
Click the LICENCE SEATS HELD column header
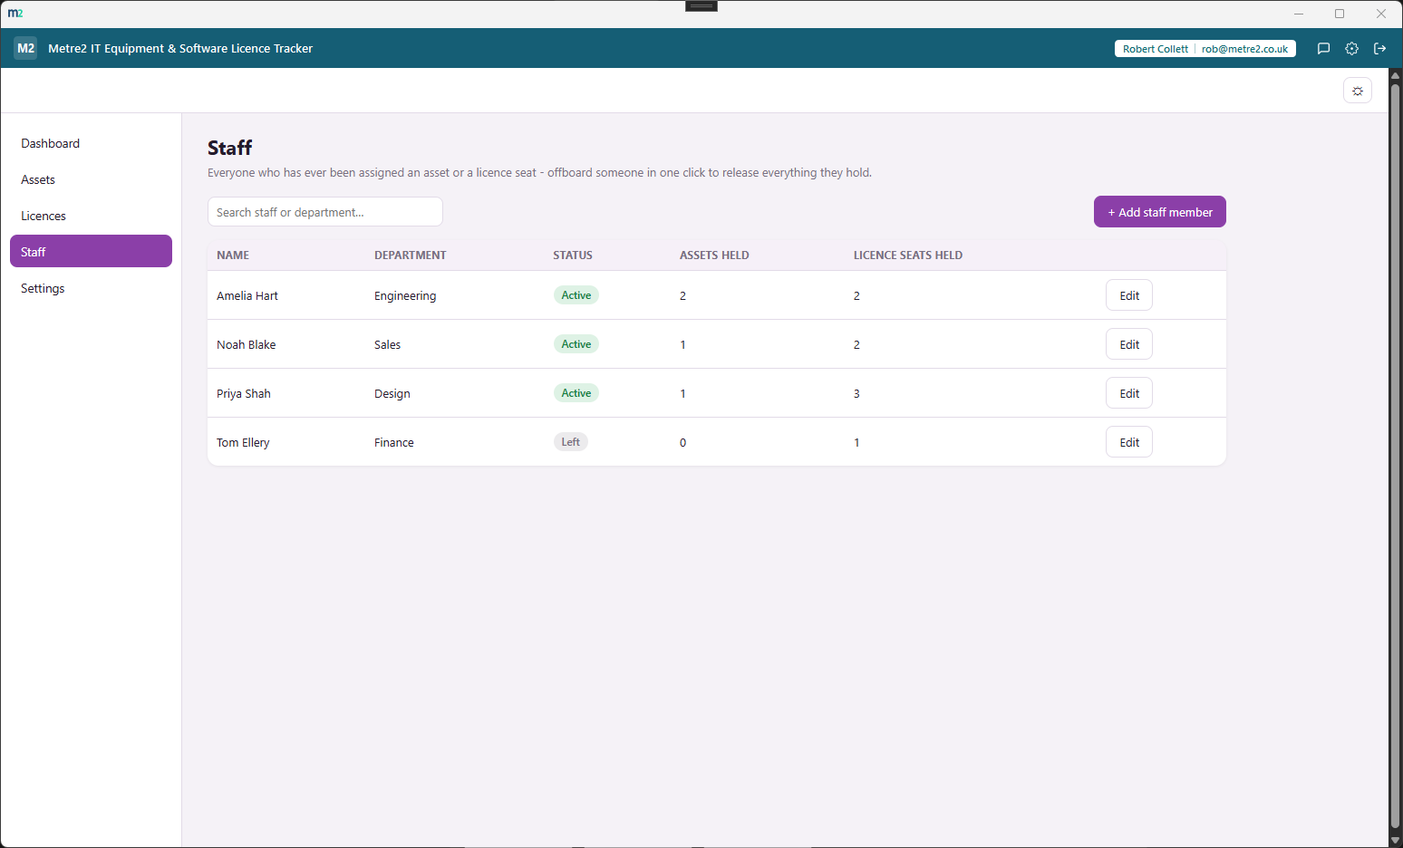pos(908,255)
